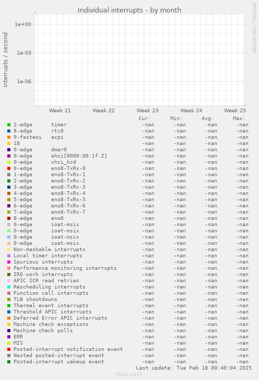Image resolution: width=259 pixels, height=380 pixels.
Task: Click the ahci[0000:00:1f.2] legend label
Action: tap(79, 156)
